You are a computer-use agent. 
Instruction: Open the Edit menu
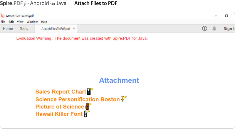point(11,22)
